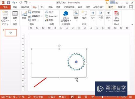Click the Save icon in quick access toolbar
The height and width of the screenshot is (99, 135).
[x=8, y=3]
